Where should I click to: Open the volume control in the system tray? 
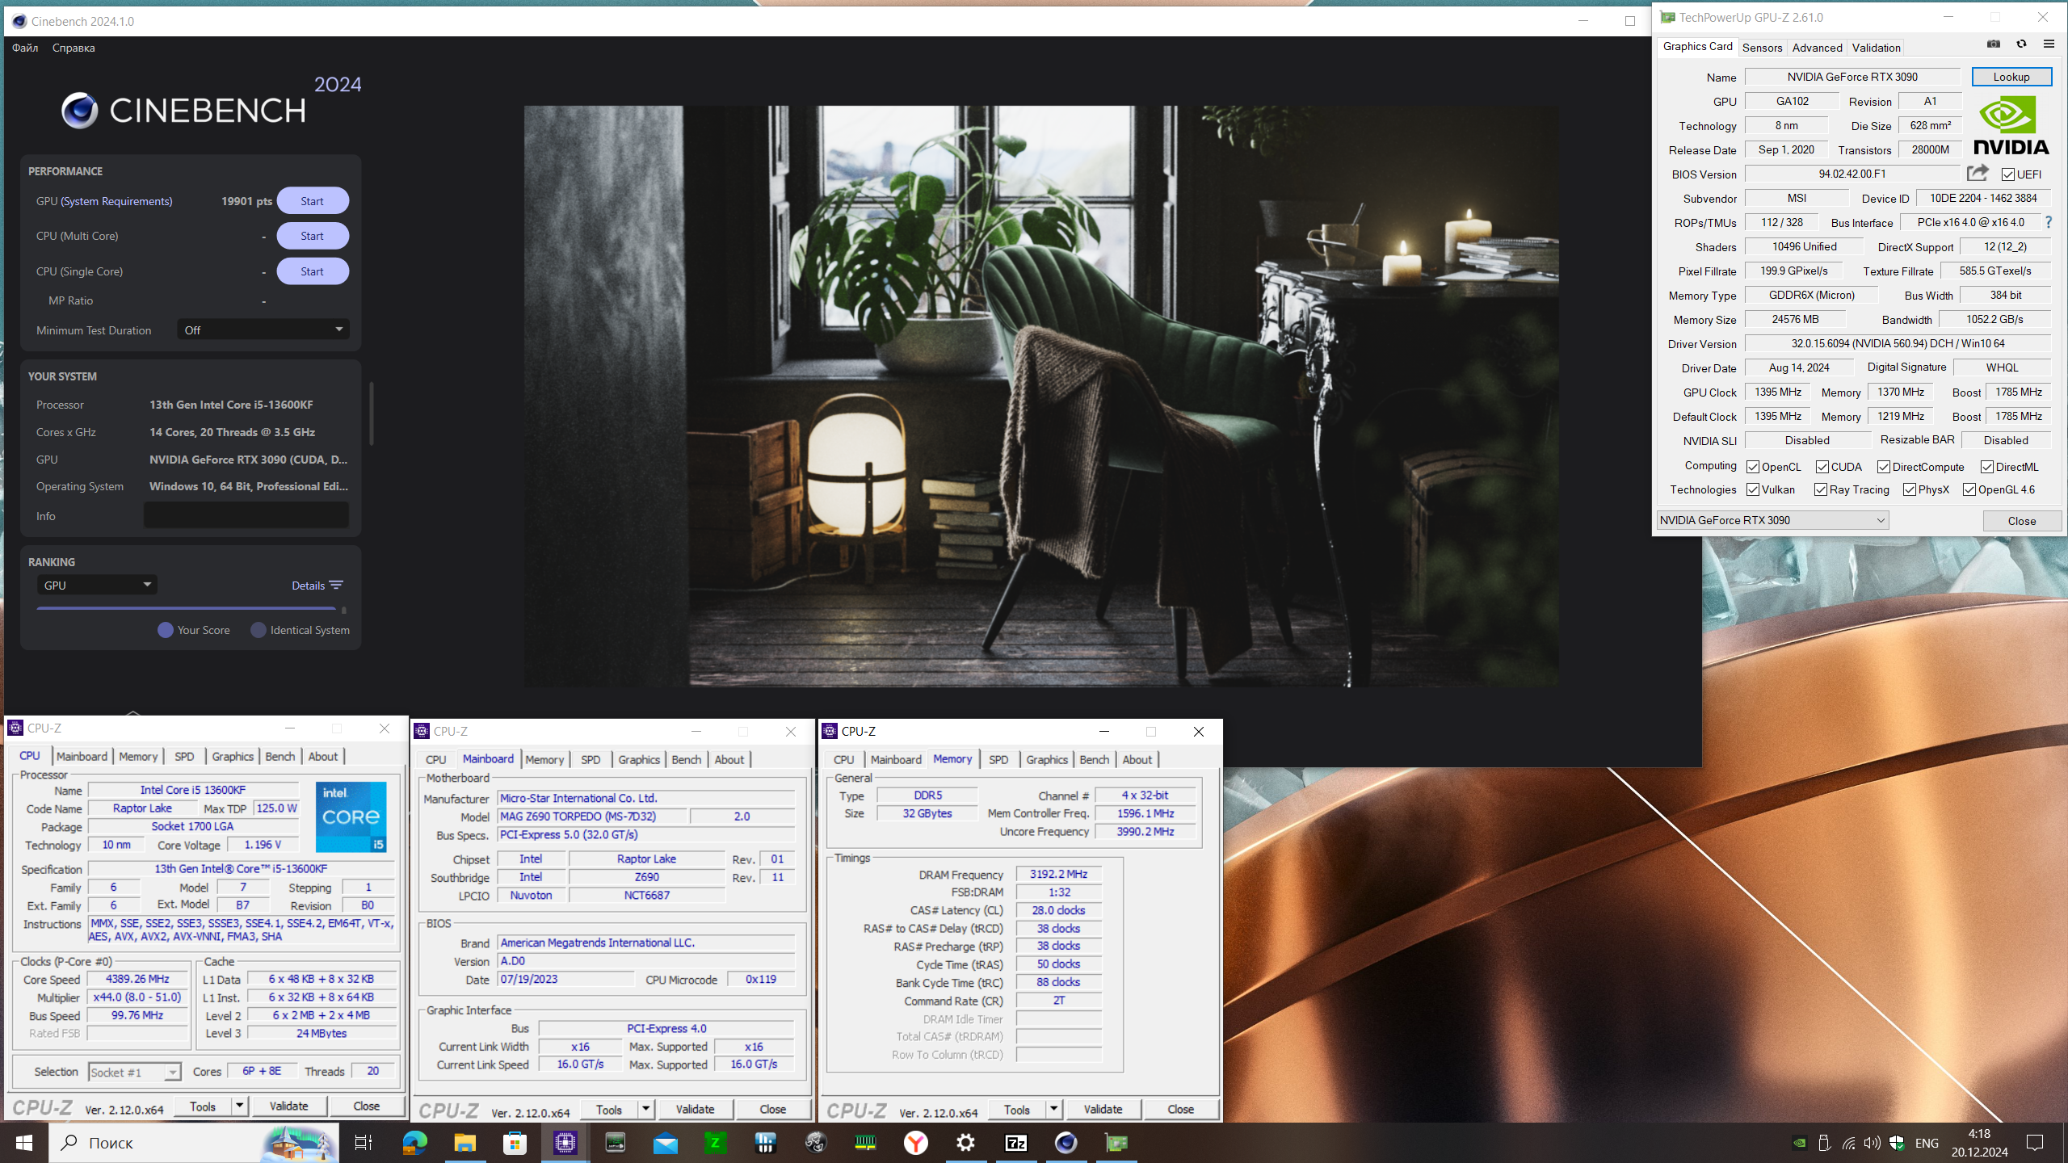(1872, 1143)
